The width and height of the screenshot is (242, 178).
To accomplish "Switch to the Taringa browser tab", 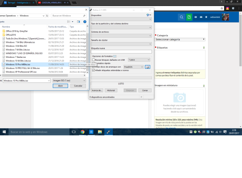I will 19,2.
